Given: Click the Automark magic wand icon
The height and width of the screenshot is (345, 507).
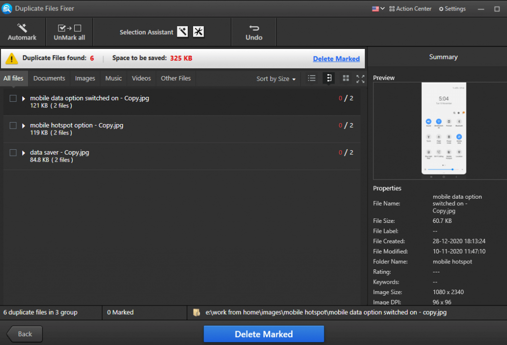Looking at the screenshot, I should [x=22, y=28].
